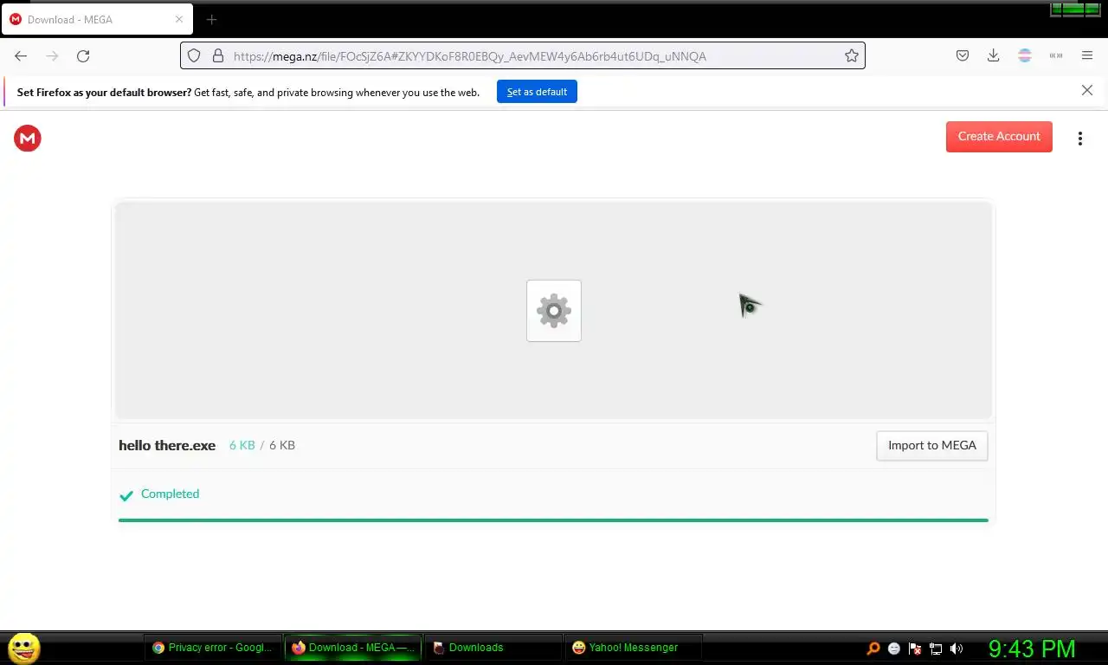Screen dimensions: 1108x665
Task: Click the hello there.exe file name
Action: click(167, 445)
